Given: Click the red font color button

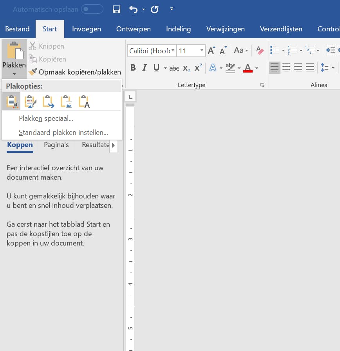Looking at the screenshot, I should click(x=248, y=68).
